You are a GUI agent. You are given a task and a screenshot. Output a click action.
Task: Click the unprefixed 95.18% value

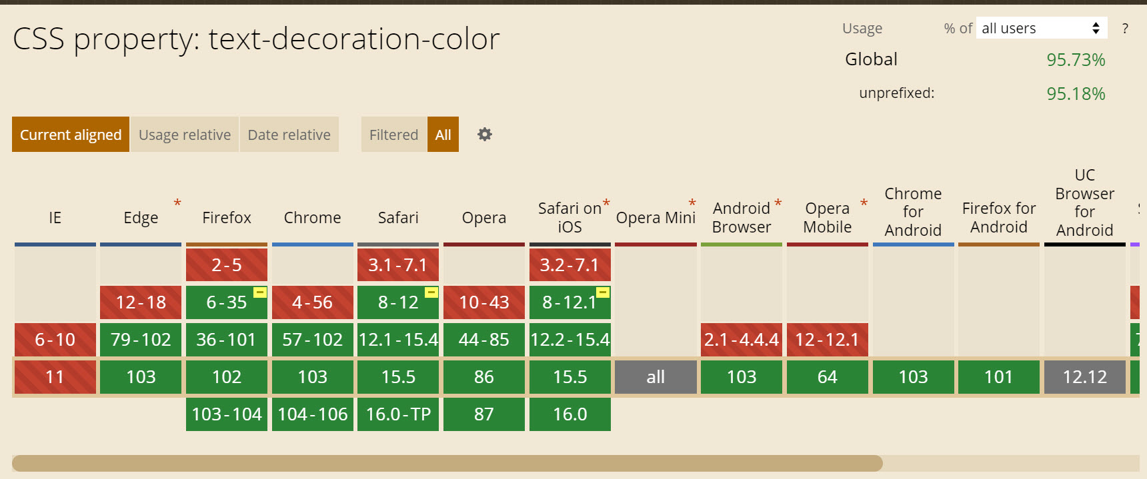[x=1076, y=94]
